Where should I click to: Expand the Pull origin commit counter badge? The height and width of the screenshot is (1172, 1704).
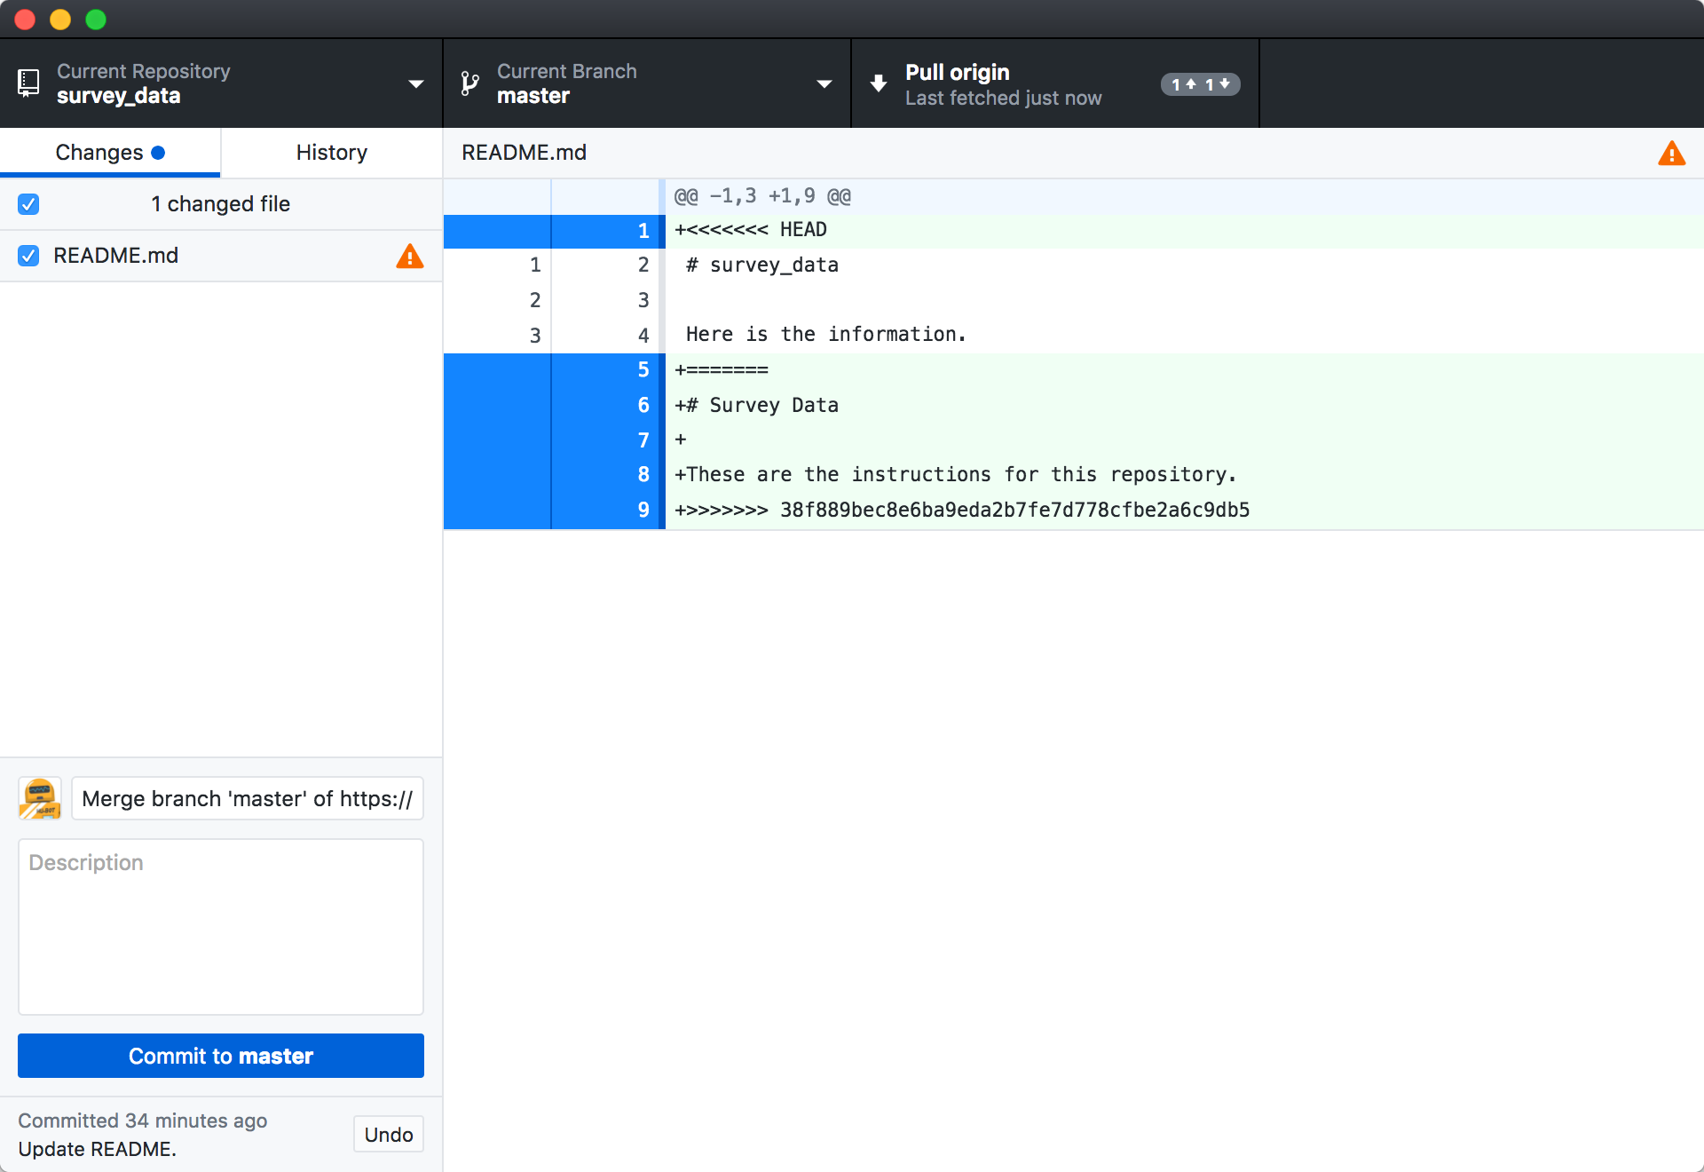pyautogui.click(x=1202, y=83)
